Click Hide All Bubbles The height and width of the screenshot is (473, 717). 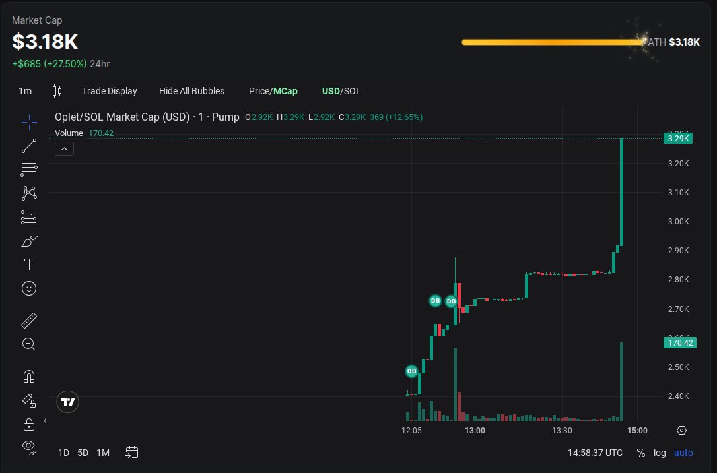[x=191, y=91]
